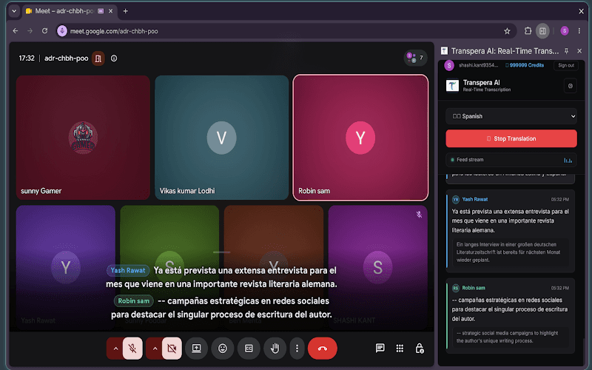Open the emoji reactions button
The width and height of the screenshot is (592, 370).
click(x=223, y=348)
